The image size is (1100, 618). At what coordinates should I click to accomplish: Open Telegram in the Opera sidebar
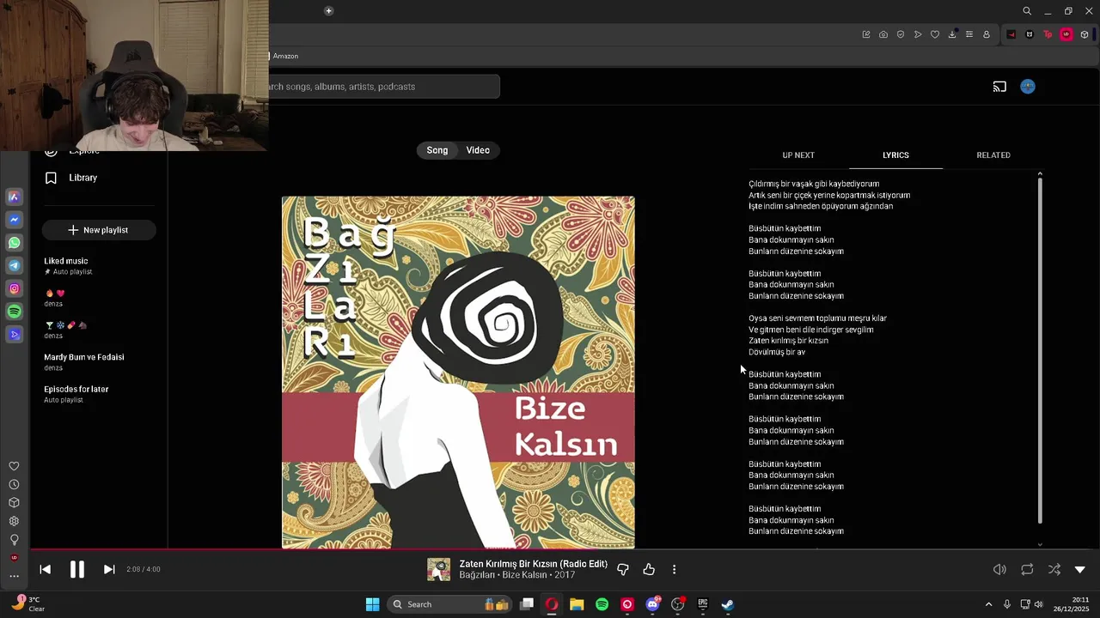tap(14, 266)
